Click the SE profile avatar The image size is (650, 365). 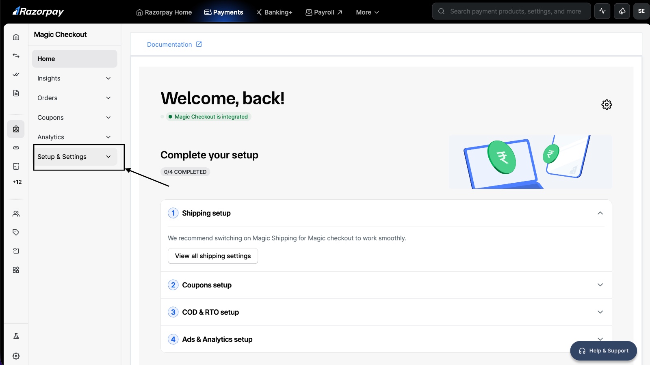point(641,11)
